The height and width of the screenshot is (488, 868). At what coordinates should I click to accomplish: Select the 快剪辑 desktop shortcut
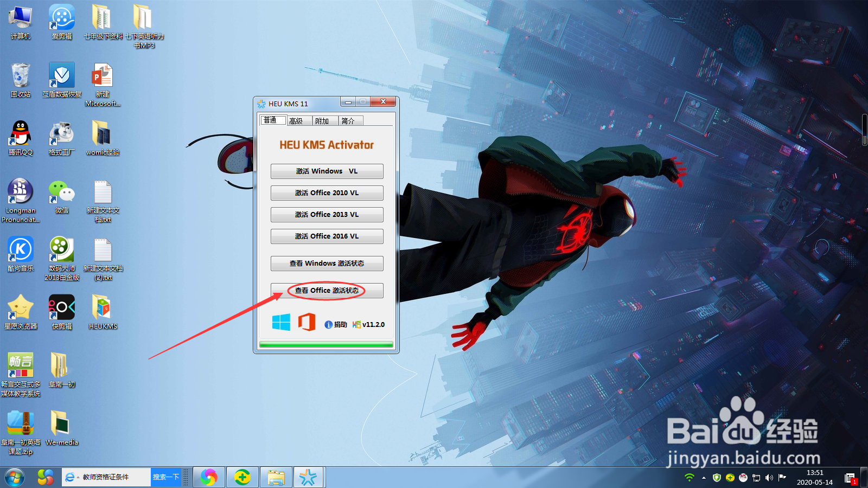(62, 313)
